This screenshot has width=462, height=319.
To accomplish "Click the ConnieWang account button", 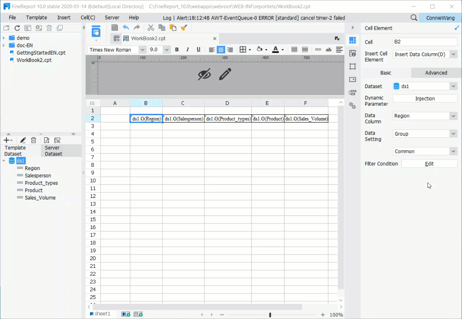I will tap(440, 18).
